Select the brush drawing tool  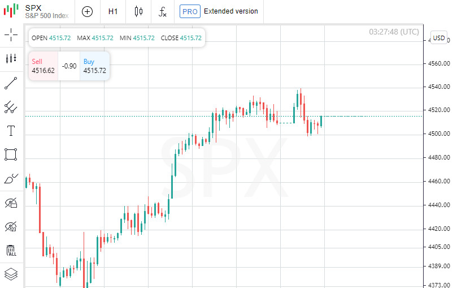pos(11,179)
